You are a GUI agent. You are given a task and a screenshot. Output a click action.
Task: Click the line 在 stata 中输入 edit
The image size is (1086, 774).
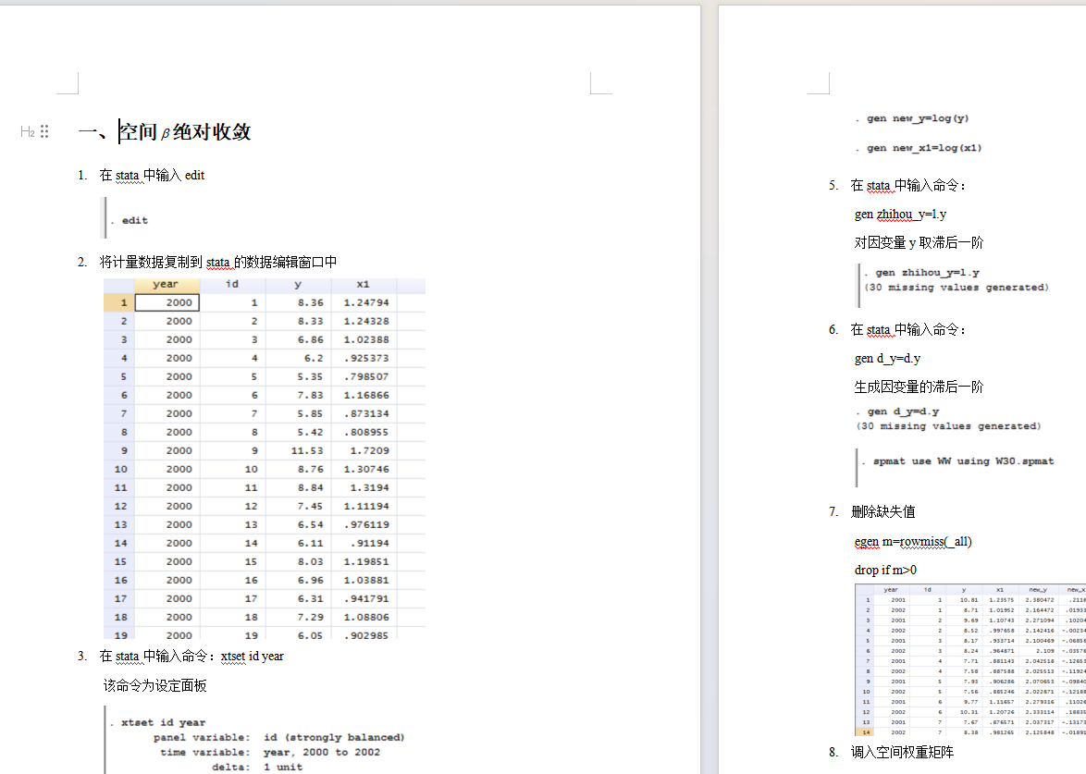point(152,175)
